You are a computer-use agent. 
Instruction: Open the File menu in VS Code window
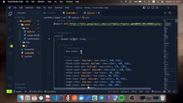pyautogui.click(x=15, y=8)
